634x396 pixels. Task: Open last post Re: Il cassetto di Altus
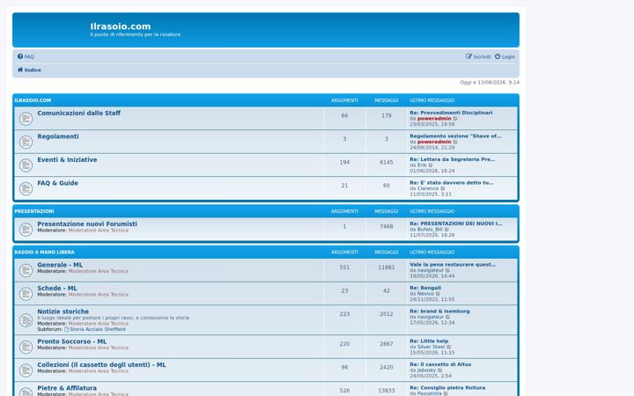pyautogui.click(x=441, y=364)
